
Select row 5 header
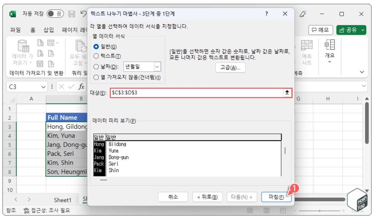tap(10, 145)
